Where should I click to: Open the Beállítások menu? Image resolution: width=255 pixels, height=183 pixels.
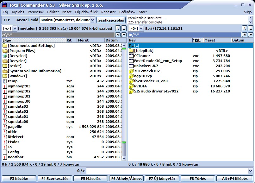127,12
